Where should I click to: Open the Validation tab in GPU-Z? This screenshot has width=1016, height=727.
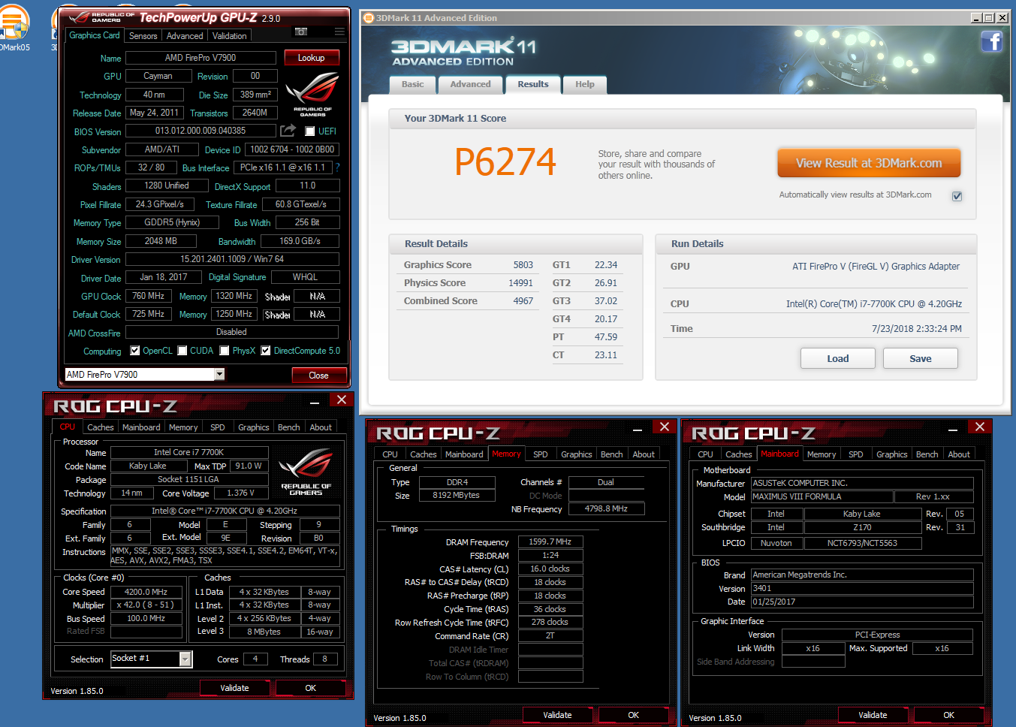pos(229,36)
